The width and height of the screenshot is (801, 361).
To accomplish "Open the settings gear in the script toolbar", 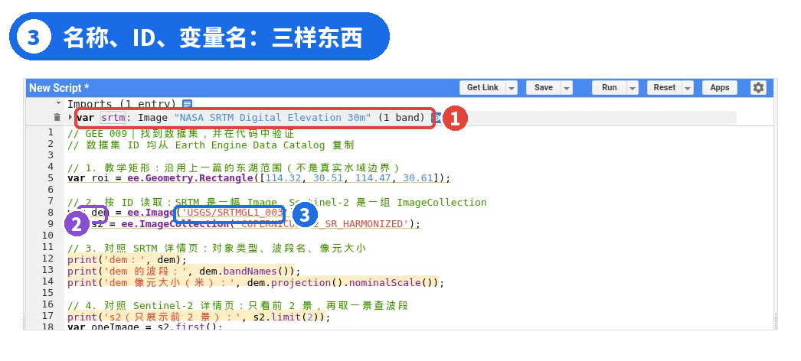I will [758, 88].
